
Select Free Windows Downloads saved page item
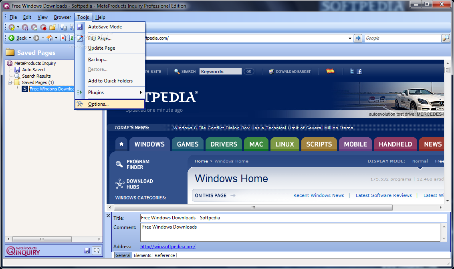tap(52, 89)
